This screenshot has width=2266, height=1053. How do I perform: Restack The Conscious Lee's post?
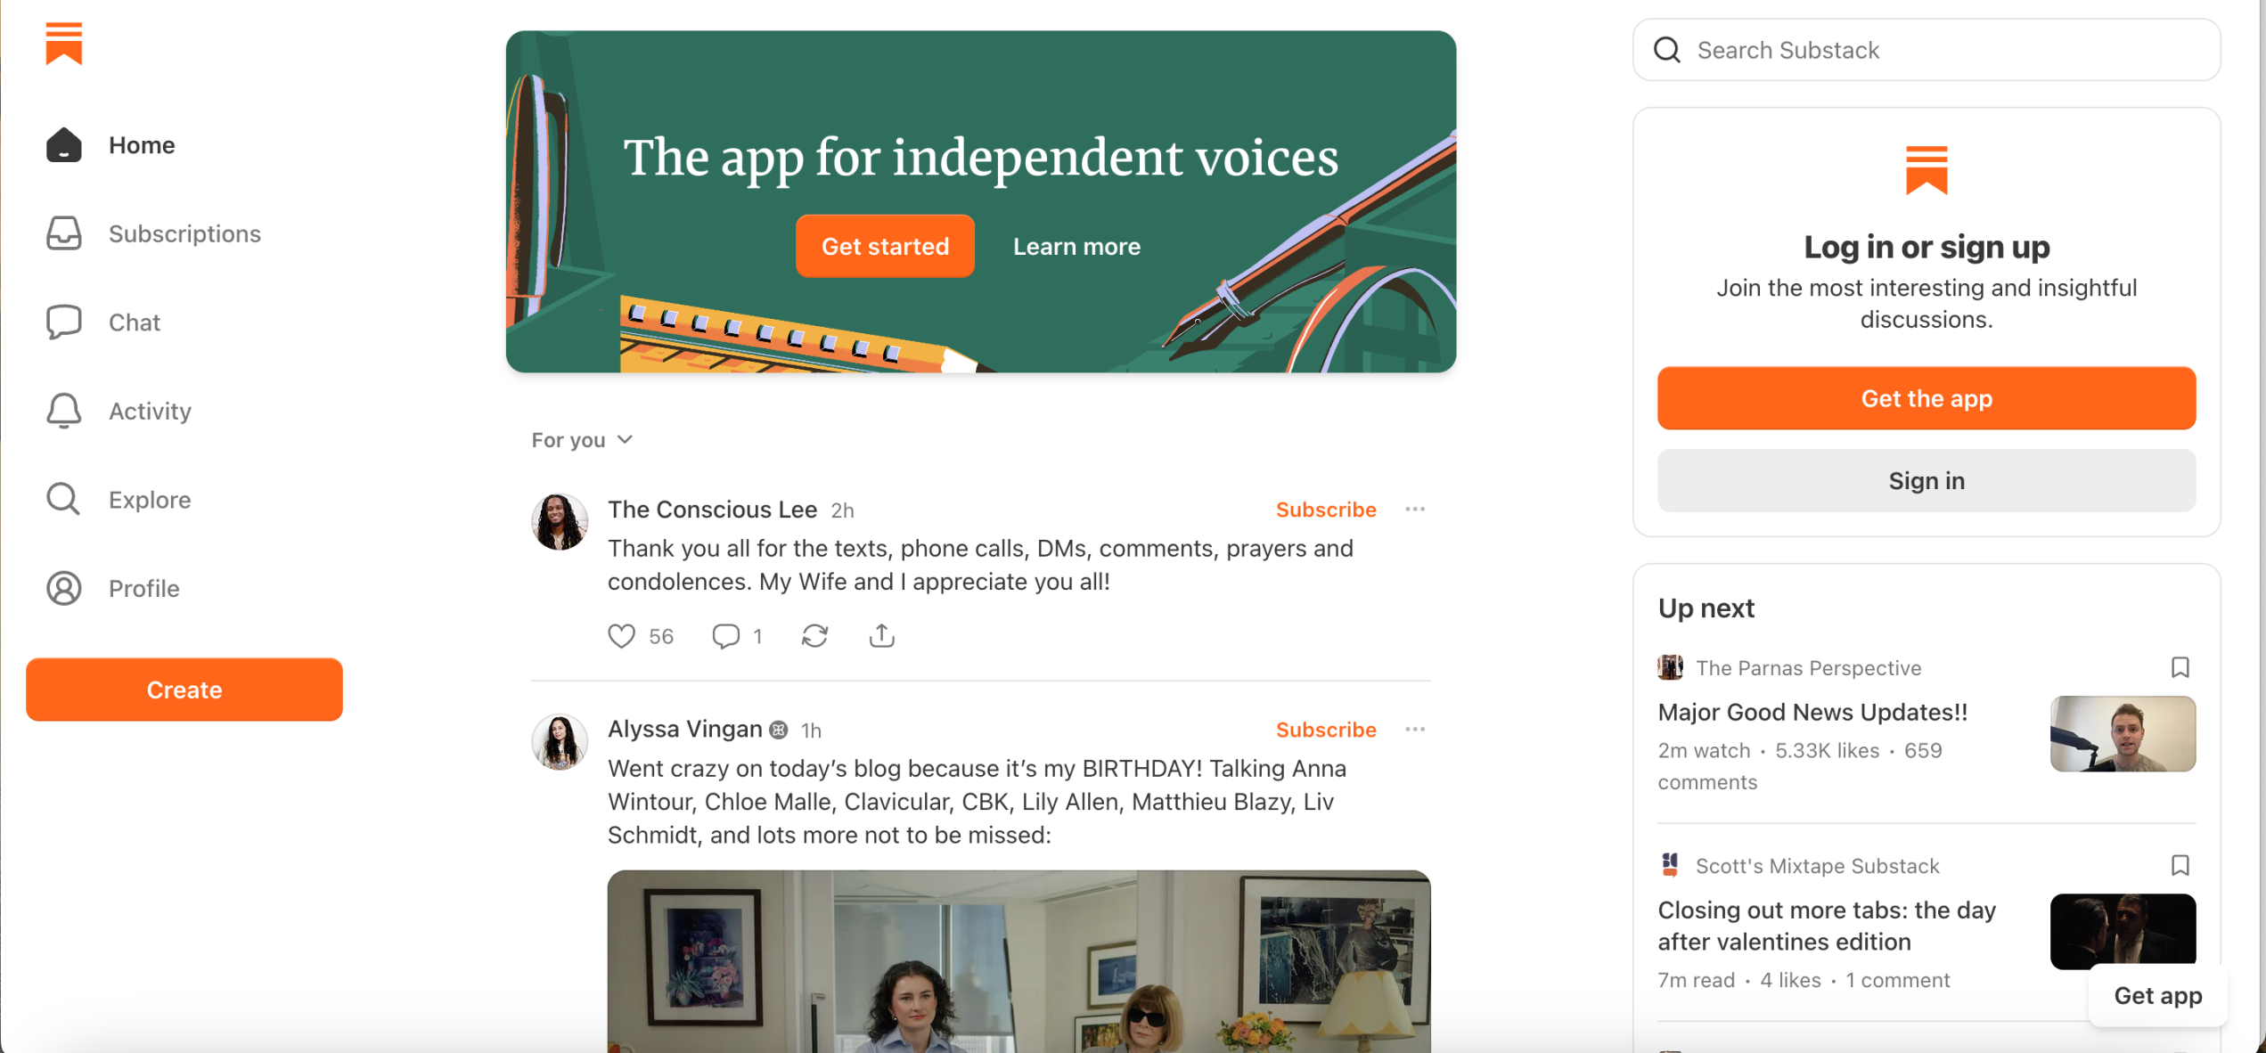pos(814,636)
